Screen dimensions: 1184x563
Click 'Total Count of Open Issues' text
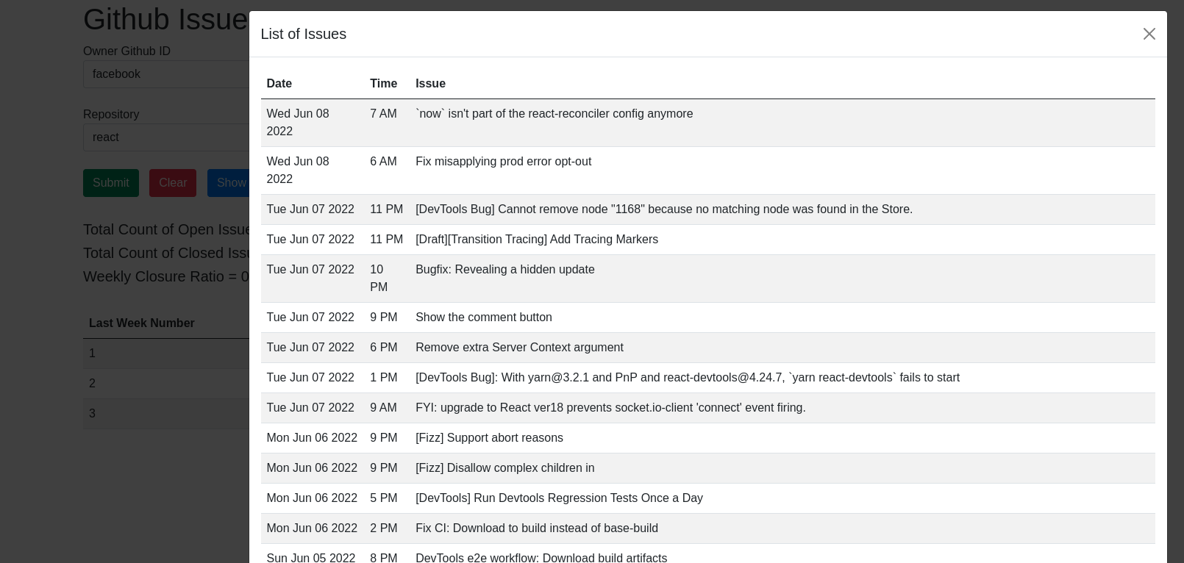point(166,230)
